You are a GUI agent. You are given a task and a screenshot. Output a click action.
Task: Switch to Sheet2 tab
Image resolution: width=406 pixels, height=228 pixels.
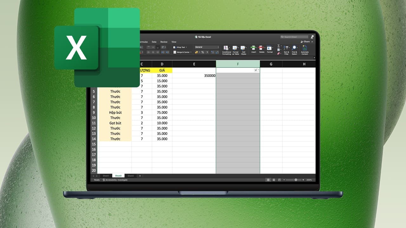click(x=131, y=176)
